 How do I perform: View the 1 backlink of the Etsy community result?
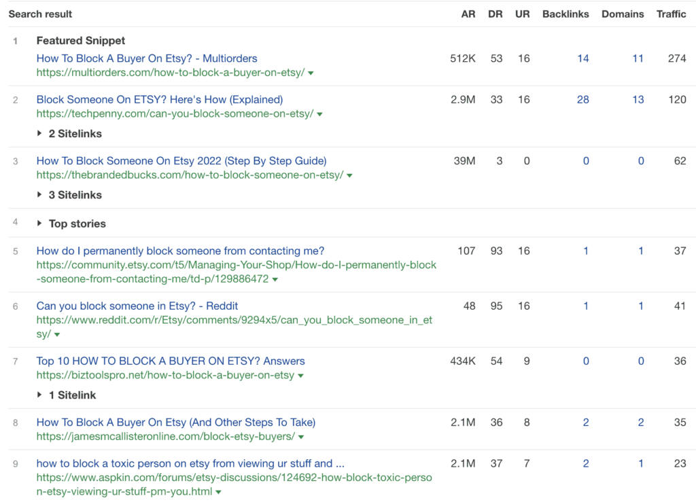click(586, 251)
